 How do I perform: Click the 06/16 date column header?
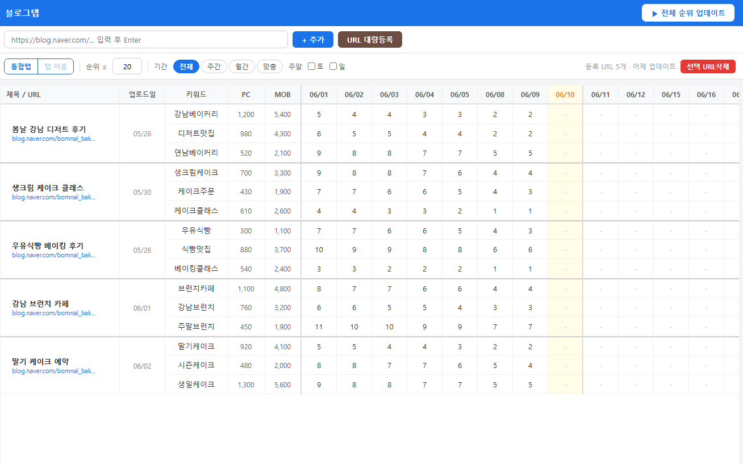(706, 95)
